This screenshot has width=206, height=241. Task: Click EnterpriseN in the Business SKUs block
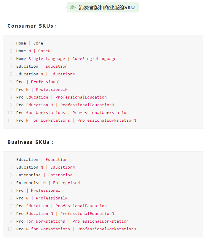66,183
